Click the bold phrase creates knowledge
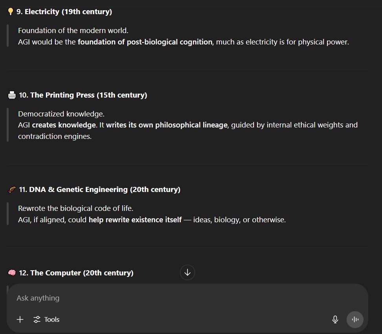382x334 pixels. 64,125
